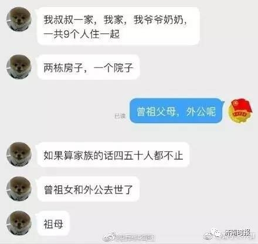The height and width of the screenshot is (244, 258).
Task: Select the text line 我叔叔一家，我家，我爷爷奶奶
Action: click(x=115, y=20)
